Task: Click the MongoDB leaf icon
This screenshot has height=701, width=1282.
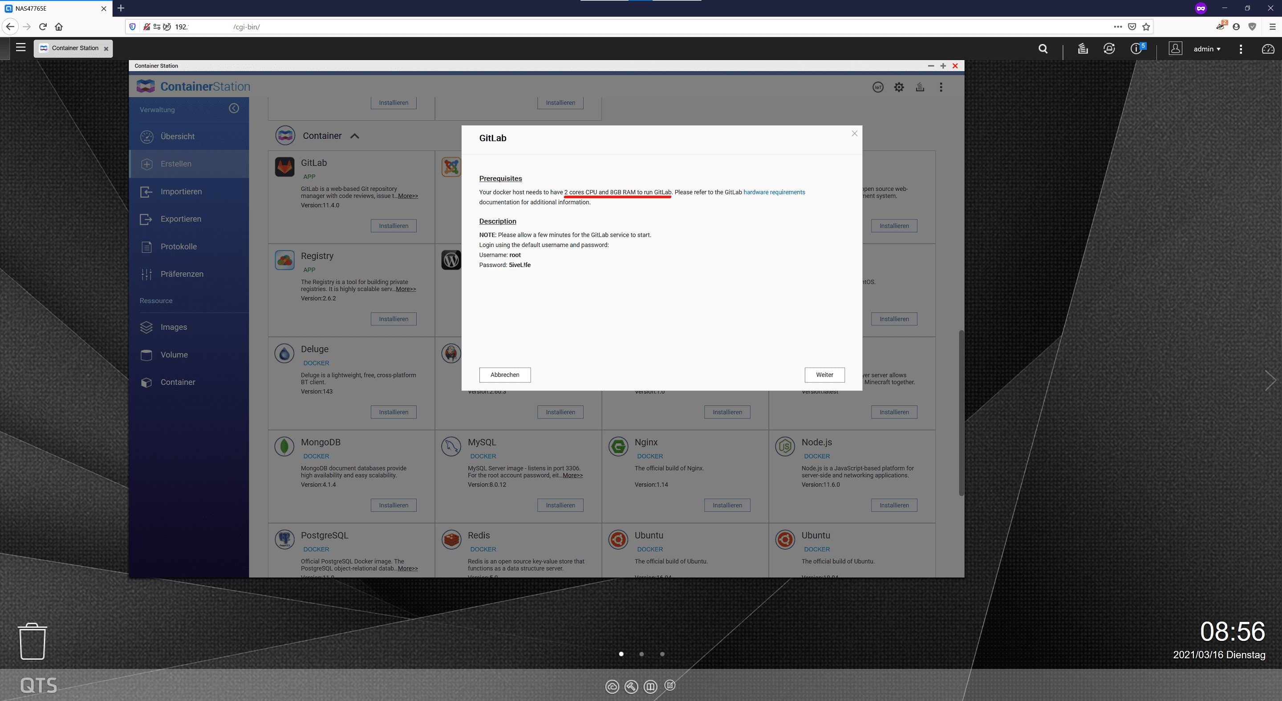Action: pyautogui.click(x=285, y=446)
